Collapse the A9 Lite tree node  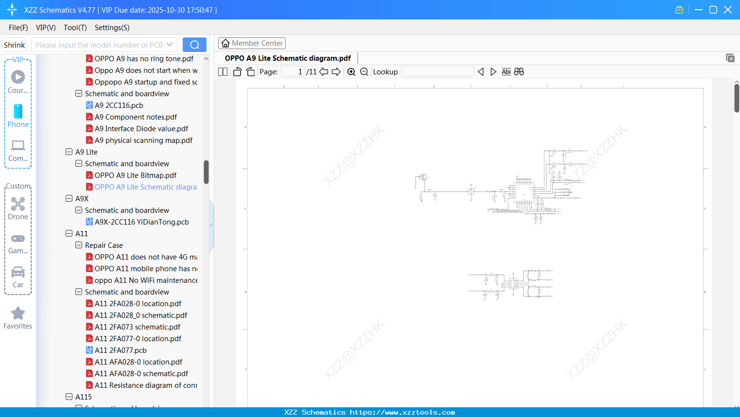[69, 152]
